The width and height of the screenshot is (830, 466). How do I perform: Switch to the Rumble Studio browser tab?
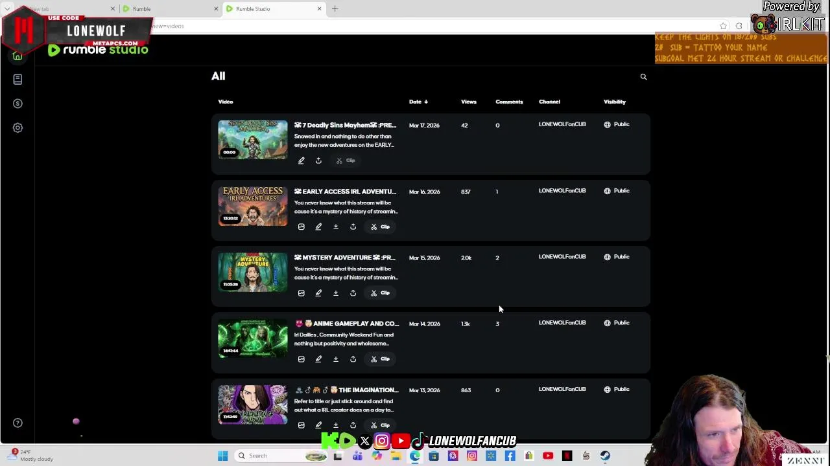pos(272,9)
